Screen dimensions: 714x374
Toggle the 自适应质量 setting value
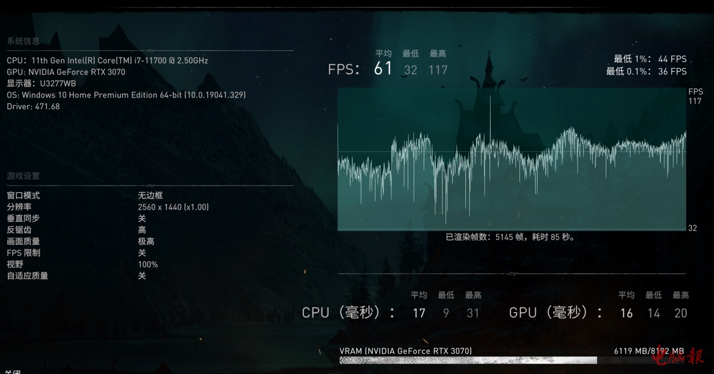142,276
